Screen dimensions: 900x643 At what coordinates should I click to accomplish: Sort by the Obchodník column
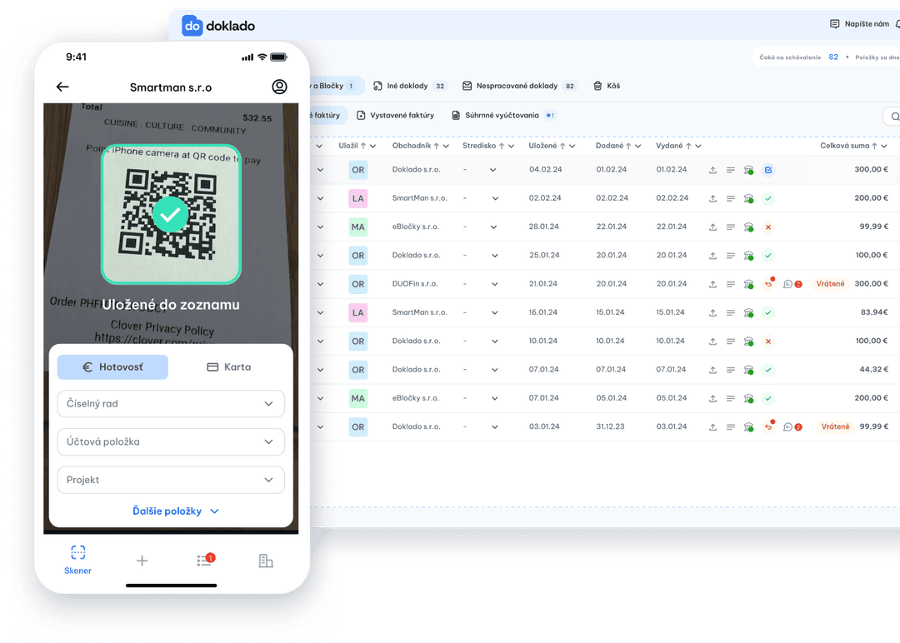[x=420, y=146]
